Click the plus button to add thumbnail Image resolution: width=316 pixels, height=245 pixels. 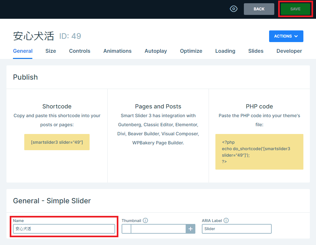191,229
